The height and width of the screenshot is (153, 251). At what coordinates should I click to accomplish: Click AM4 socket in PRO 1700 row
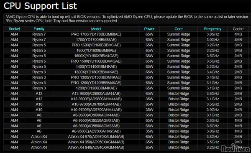click(x=14, y=34)
